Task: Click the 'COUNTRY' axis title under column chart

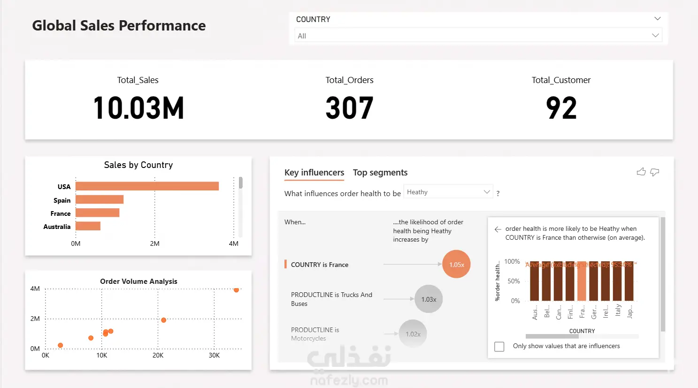Action: click(x=582, y=331)
